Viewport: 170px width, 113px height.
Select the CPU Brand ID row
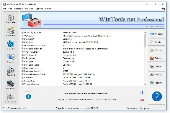tap(82, 55)
